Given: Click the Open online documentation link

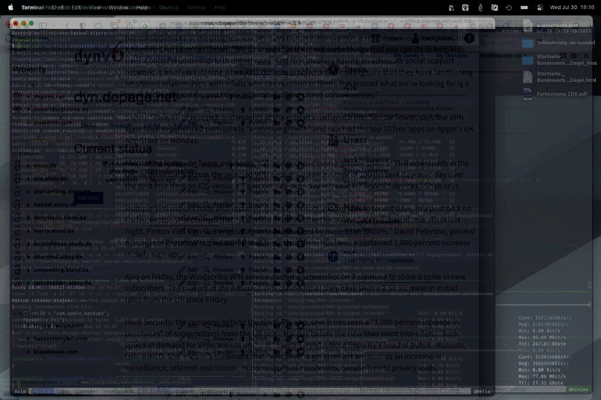Looking at the screenshot, I should click(378, 261).
